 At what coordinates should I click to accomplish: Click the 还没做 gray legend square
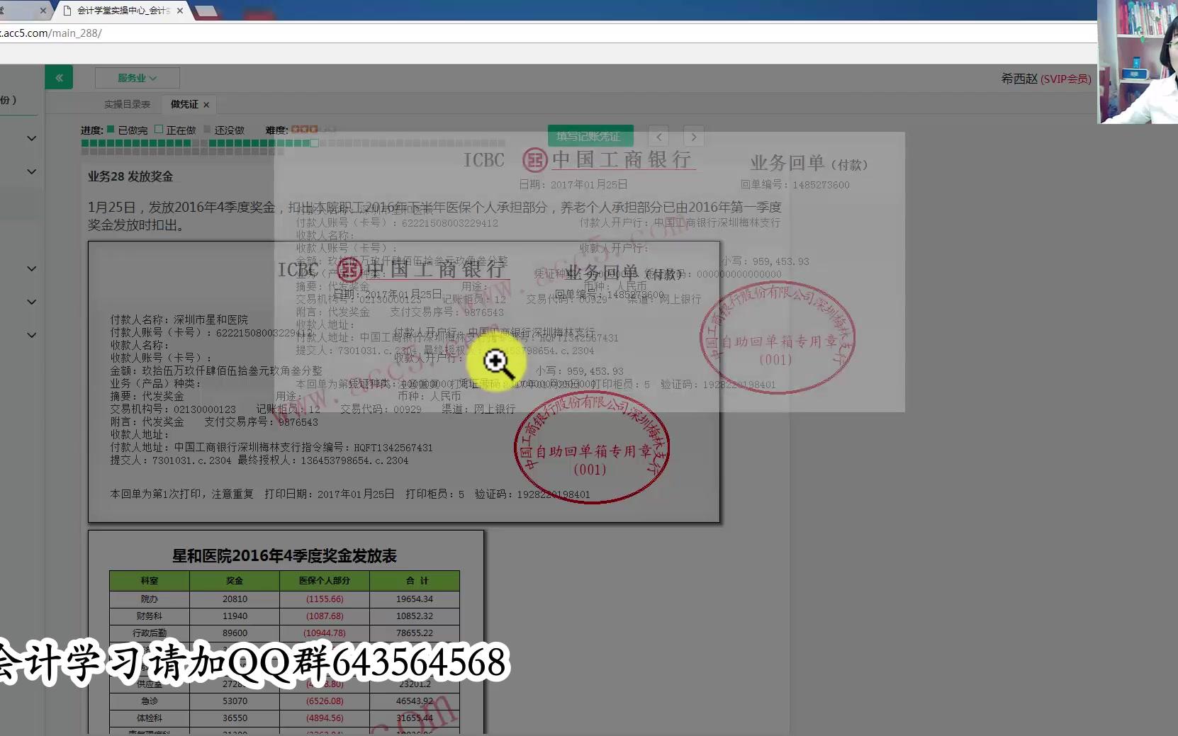click(x=207, y=130)
